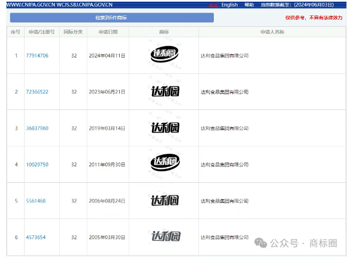Image resolution: width=350 pixels, height=260 pixels.
Task: Click the trademark image for number 5561468
Action: click(165, 201)
